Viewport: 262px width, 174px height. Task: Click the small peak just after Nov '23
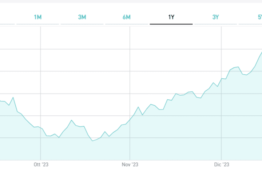pos(138,107)
